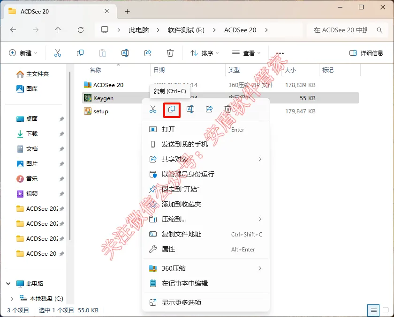Viewport: 394px width, 317px height.
Task: Open the 压缩到... submenu entry
Action: (x=206, y=219)
